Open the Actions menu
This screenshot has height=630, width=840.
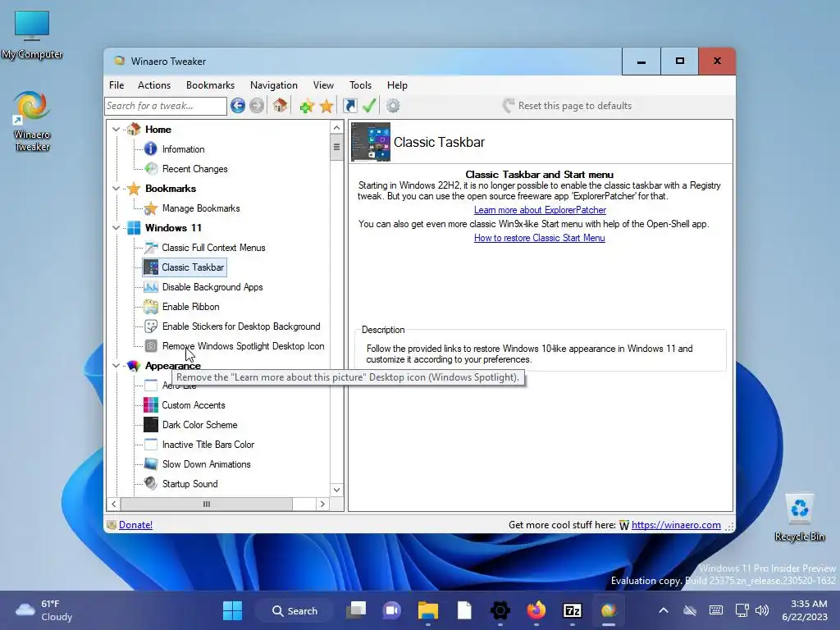click(154, 85)
